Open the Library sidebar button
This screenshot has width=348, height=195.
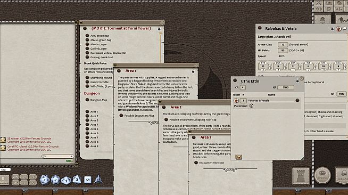tap(342, 175)
